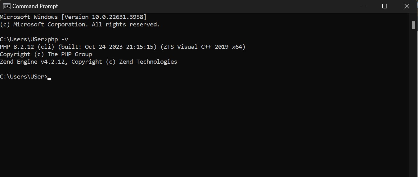418x177 pixels.
Task: Close the Command Prompt window
Action: (407, 6)
